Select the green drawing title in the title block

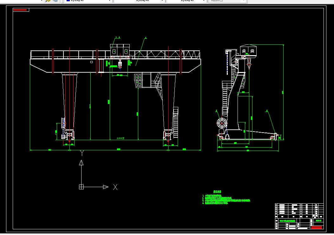pyautogui.click(x=287, y=221)
